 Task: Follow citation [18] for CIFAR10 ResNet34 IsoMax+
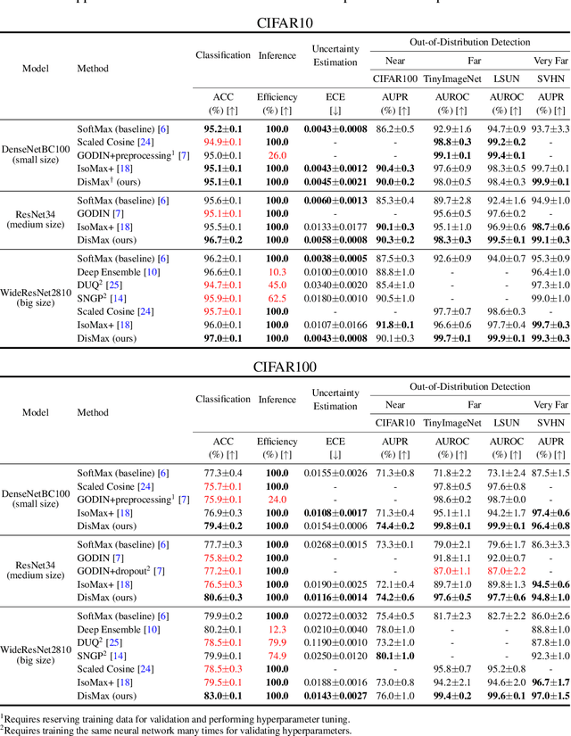coord(125,227)
